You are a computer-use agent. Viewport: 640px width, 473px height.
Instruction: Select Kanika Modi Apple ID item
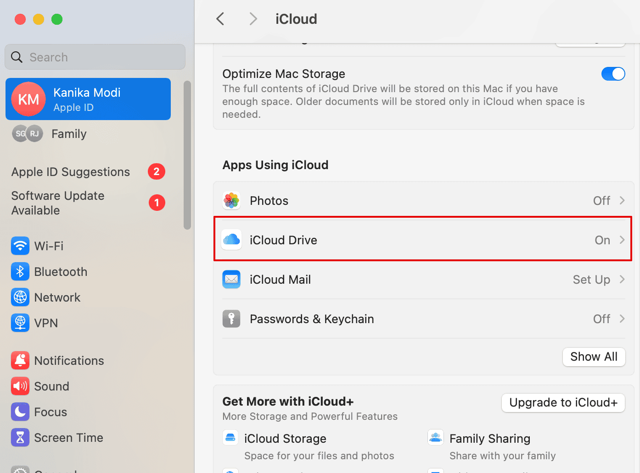click(x=88, y=99)
